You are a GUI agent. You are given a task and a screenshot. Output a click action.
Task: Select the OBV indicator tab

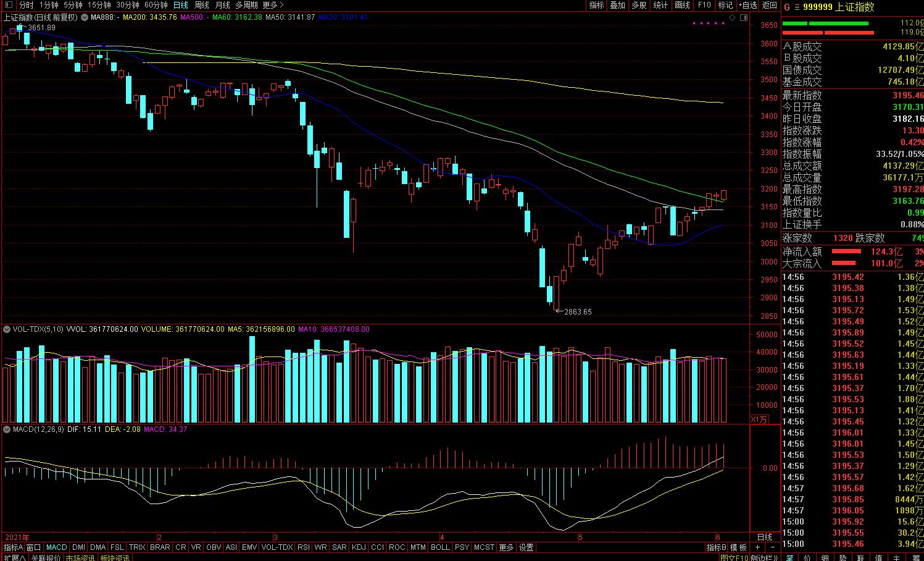tap(214, 547)
